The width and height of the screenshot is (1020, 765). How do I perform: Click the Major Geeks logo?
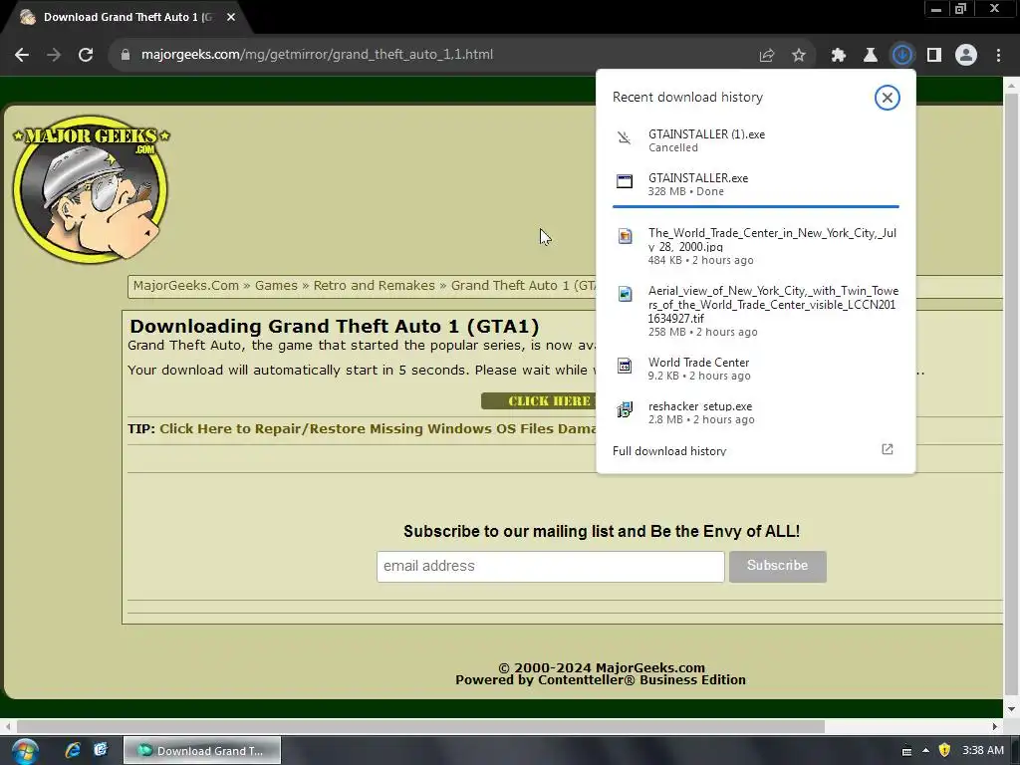pyautogui.click(x=91, y=189)
